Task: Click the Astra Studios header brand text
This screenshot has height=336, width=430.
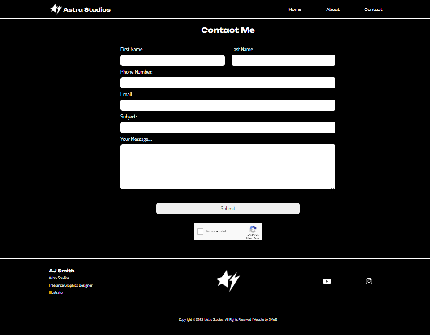Action: click(x=87, y=9)
